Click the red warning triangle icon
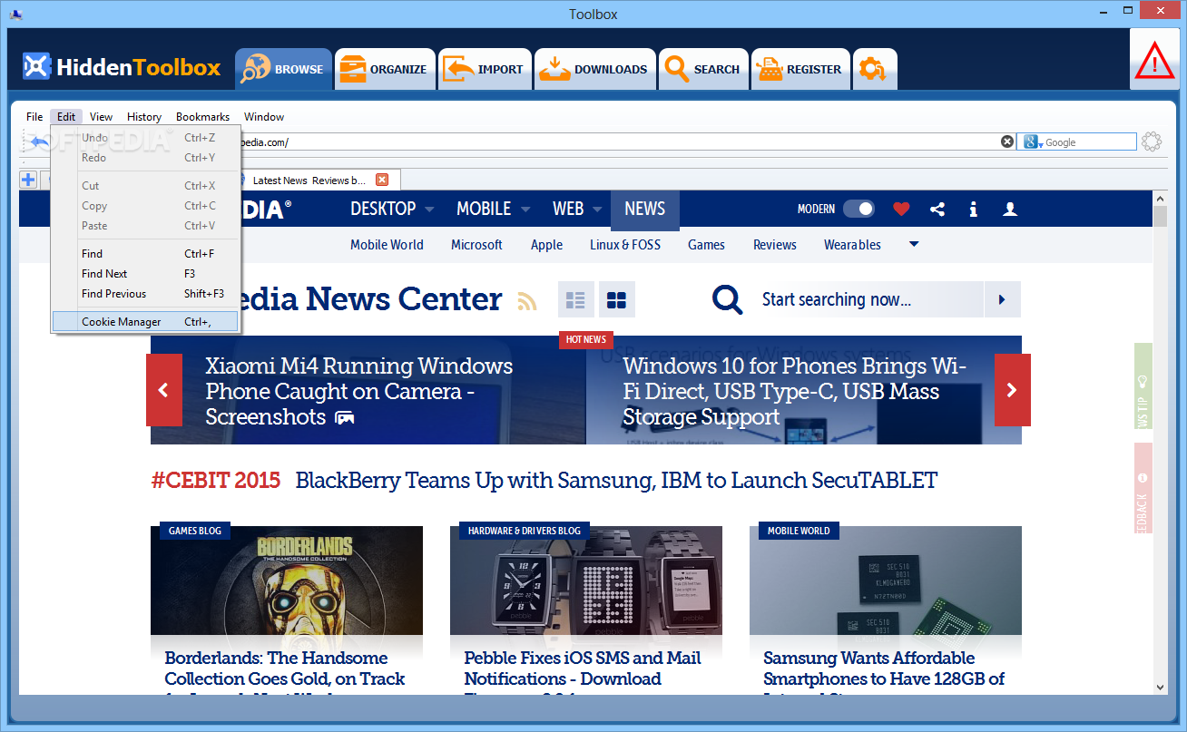Image resolution: width=1187 pixels, height=732 pixels. click(x=1154, y=60)
